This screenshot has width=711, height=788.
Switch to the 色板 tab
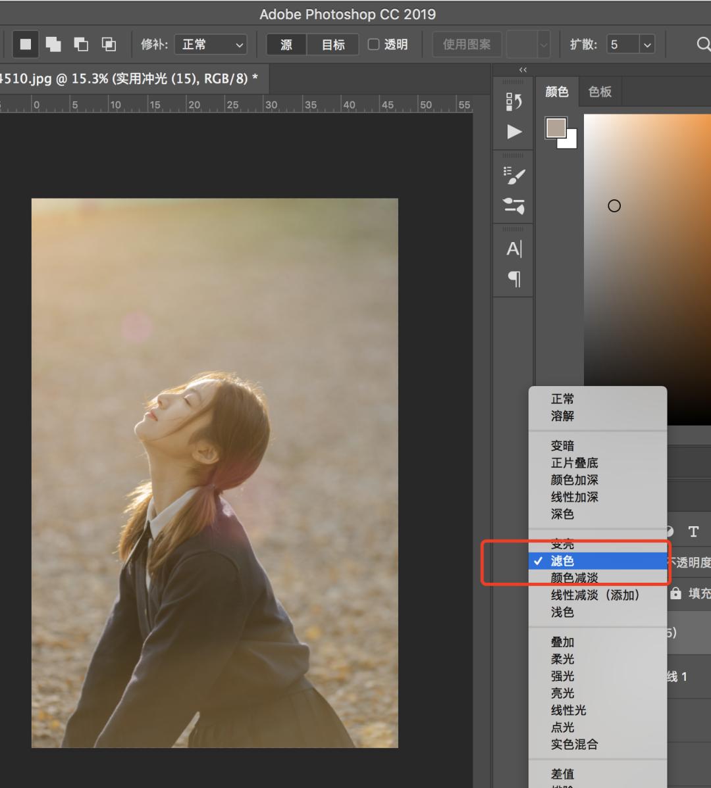(x=600, y=92)
